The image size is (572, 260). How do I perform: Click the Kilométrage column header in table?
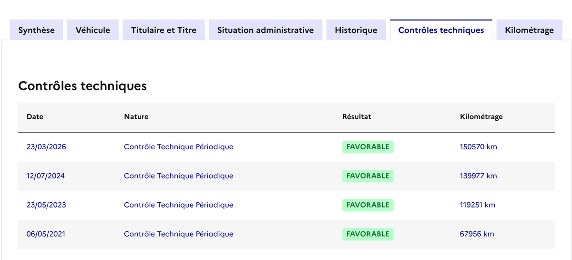coord(481,116)
